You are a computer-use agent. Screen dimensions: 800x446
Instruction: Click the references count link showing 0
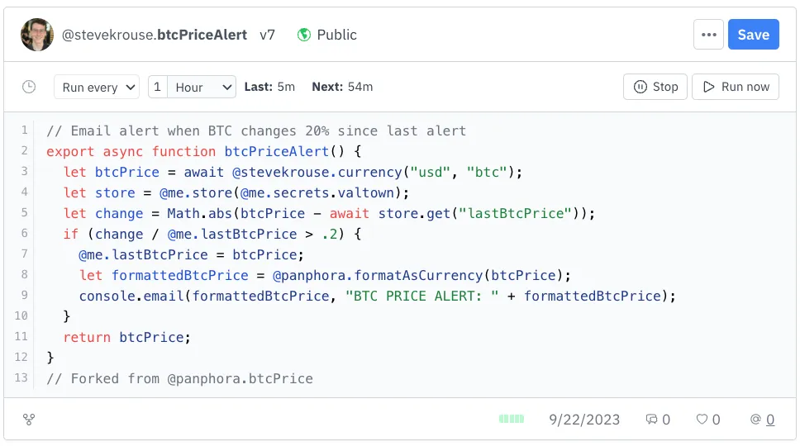coord(770,420)
